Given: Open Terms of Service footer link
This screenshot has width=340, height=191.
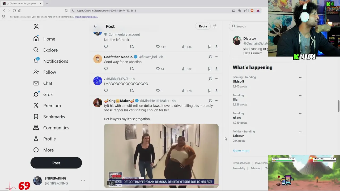Looking at the screenshot, I should pyautogui.click(x=241, y=163).
